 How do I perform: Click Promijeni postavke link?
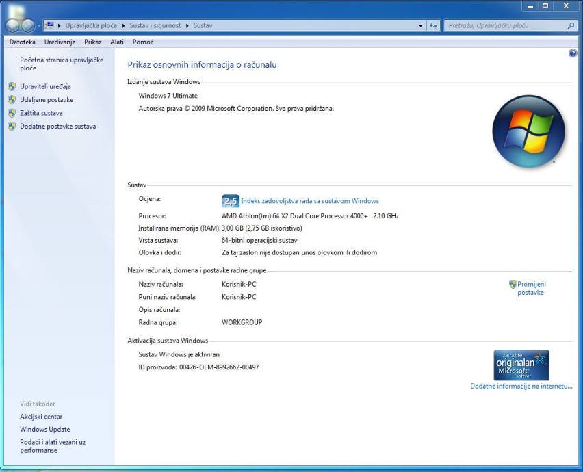point(531,289)
